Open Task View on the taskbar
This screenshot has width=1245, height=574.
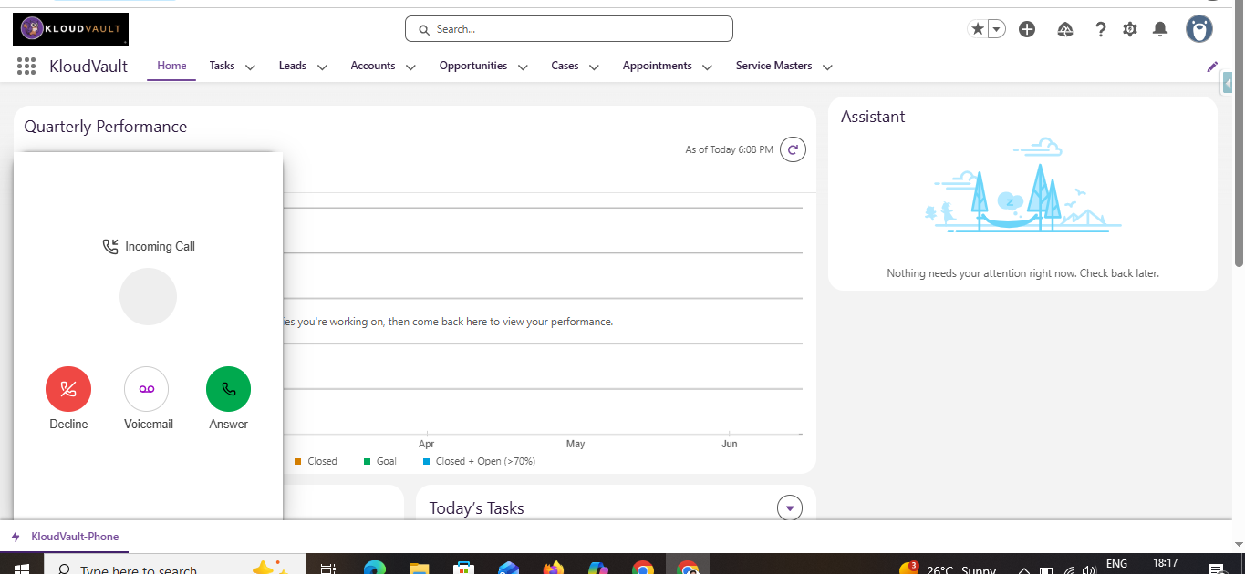pyautogui.click(x=327, y=567)
